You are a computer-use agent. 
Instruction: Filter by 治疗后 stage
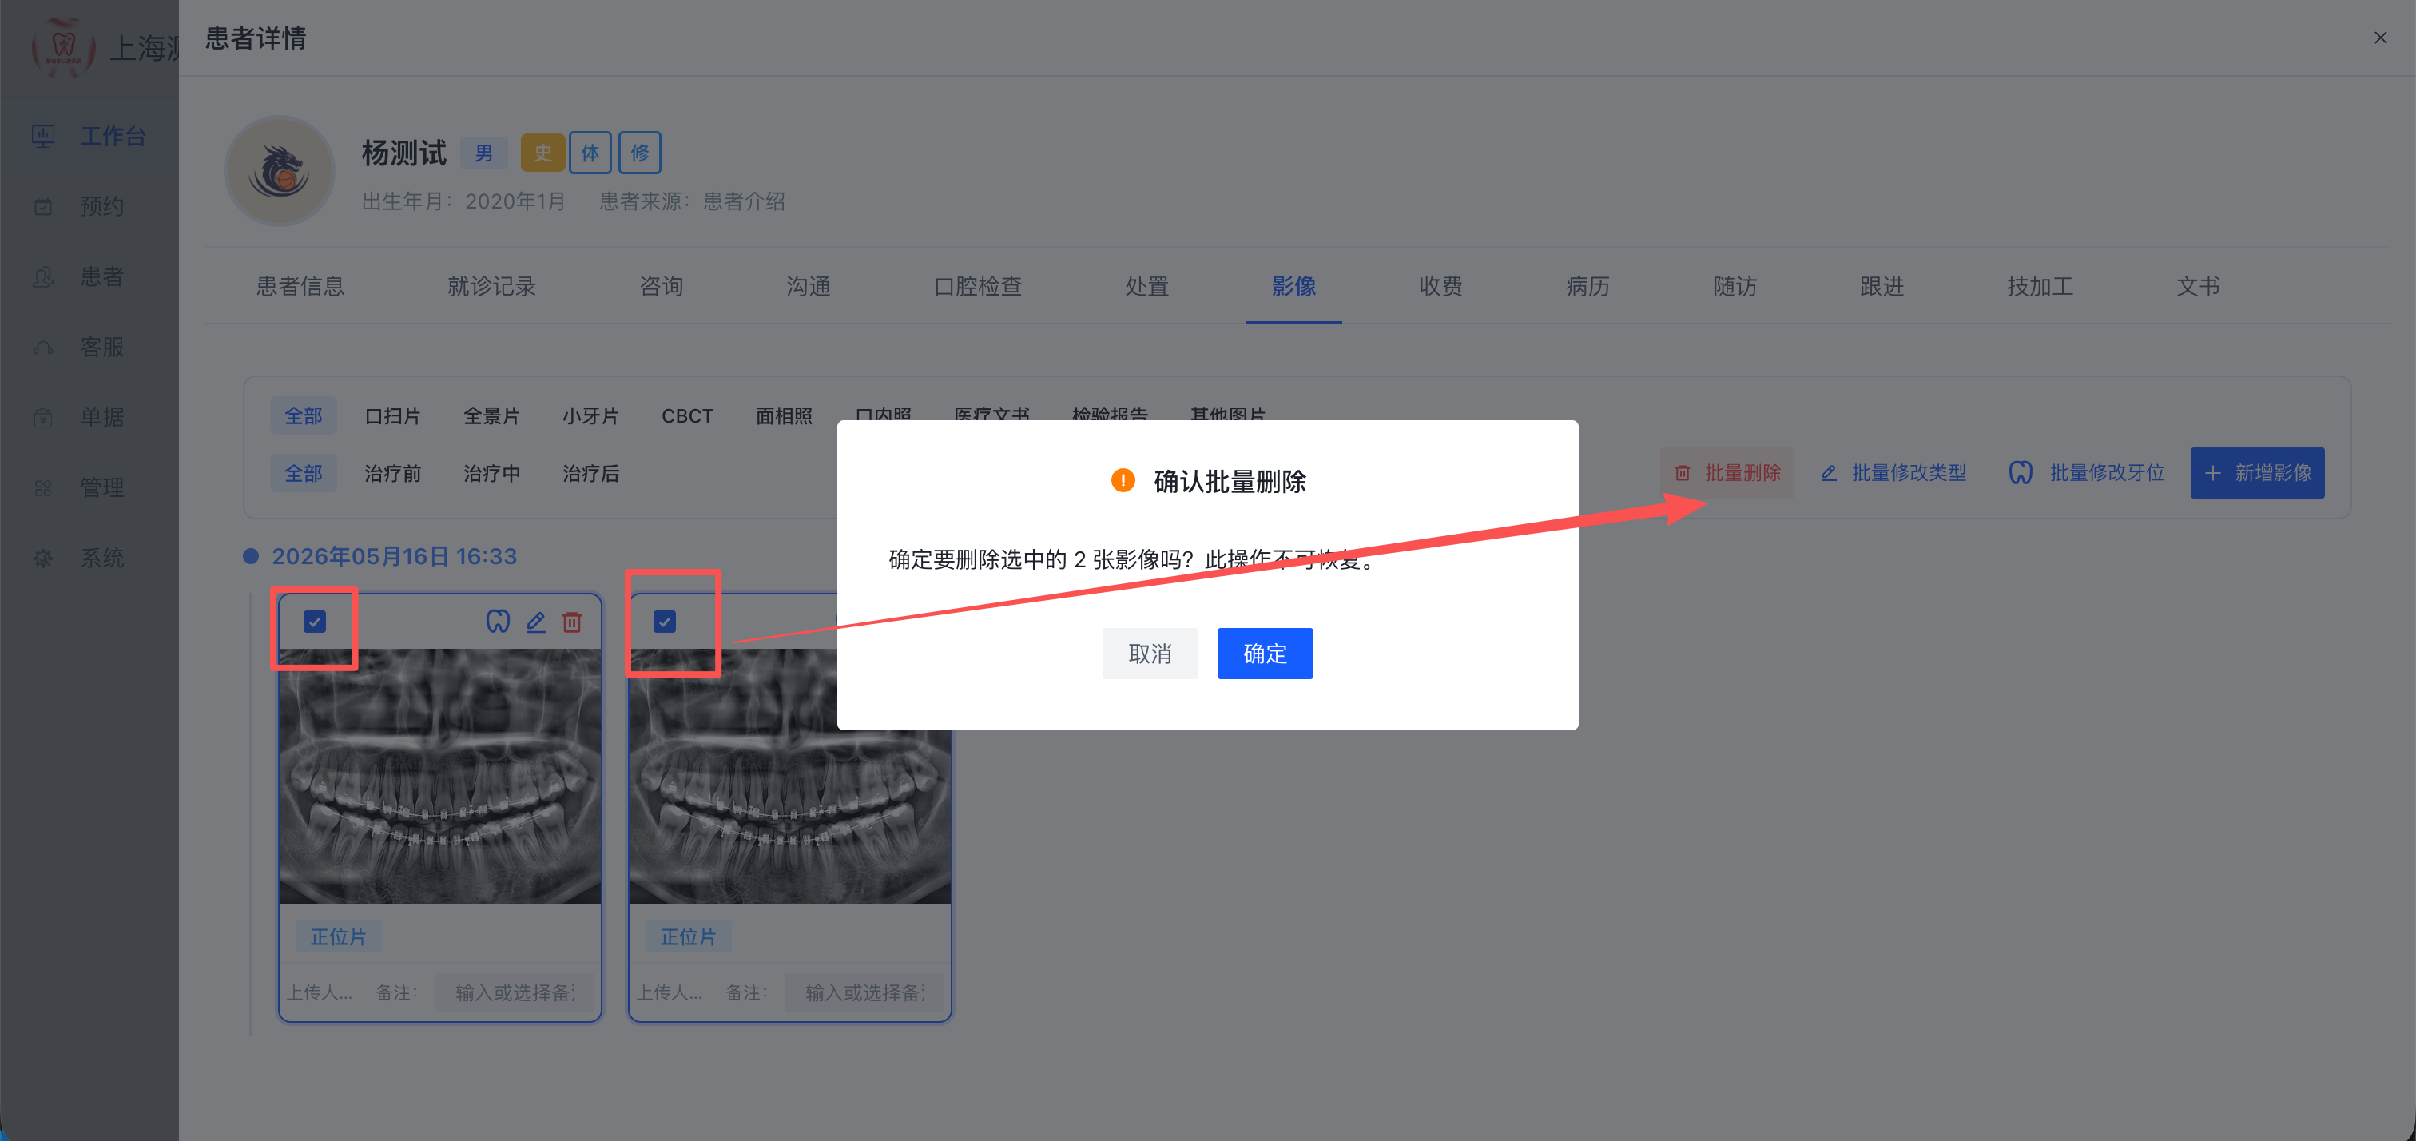click(590, 473)
